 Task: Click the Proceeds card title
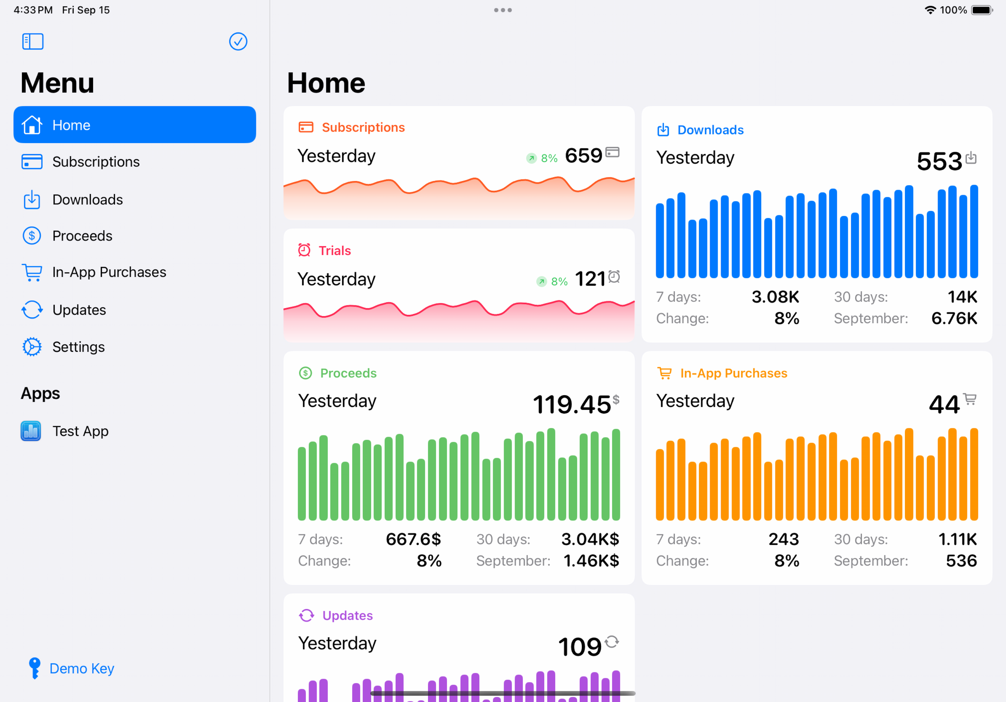[348, 373]
